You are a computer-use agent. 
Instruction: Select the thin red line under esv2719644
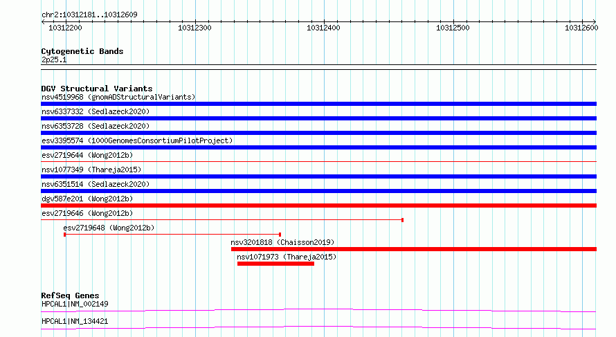[318, 161]
